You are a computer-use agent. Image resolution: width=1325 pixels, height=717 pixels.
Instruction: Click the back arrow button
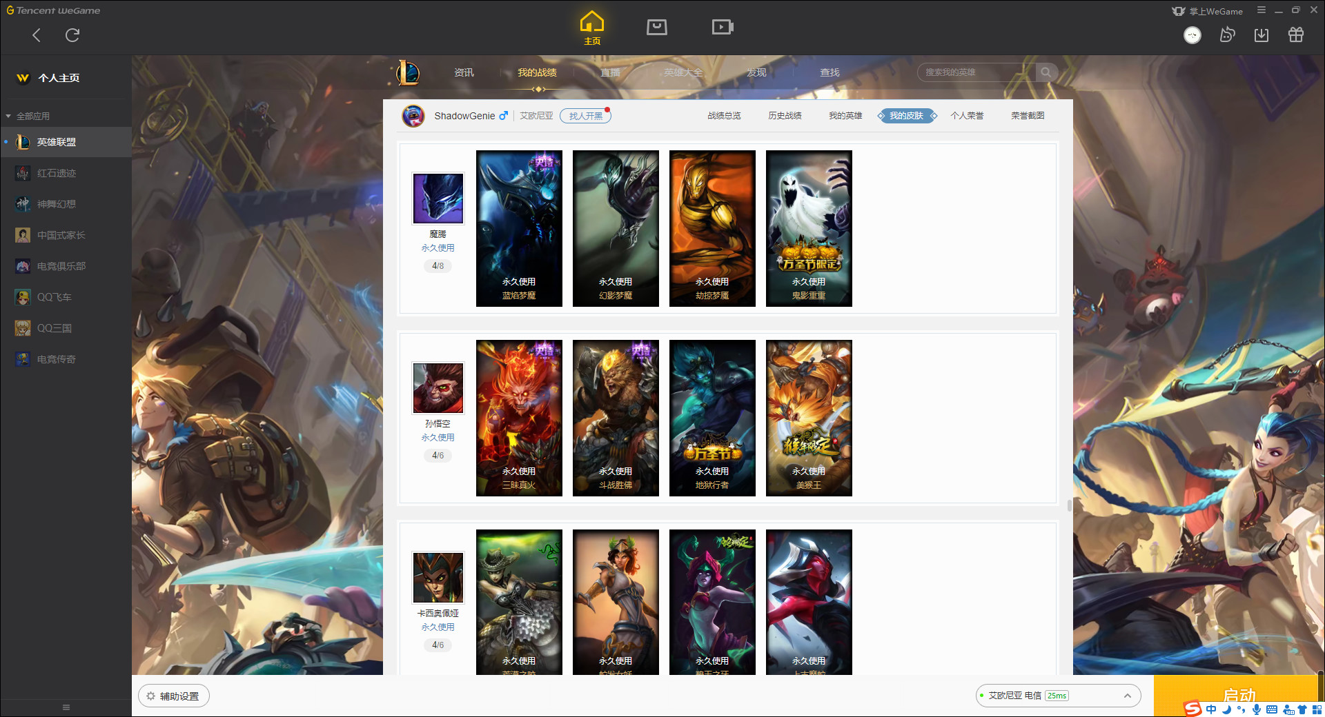[37, 35]
